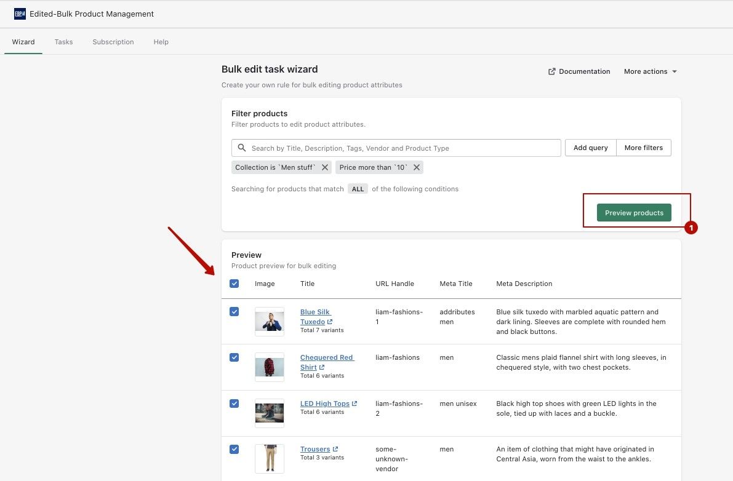
Task: Click the Preview products button
Action: point(634,212)
